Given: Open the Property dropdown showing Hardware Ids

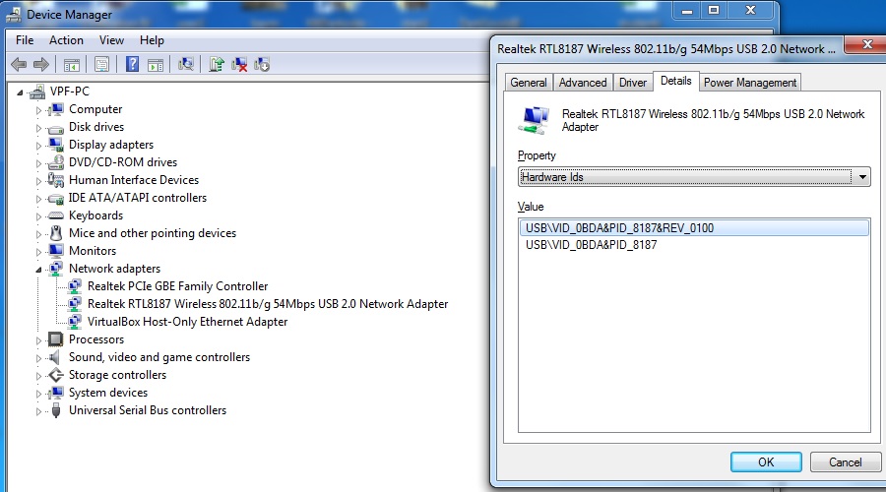Looking at the screenshot, I should pos(694,177).
